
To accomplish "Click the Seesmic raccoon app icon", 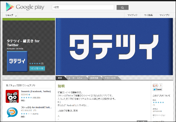I will click(12, 97).
